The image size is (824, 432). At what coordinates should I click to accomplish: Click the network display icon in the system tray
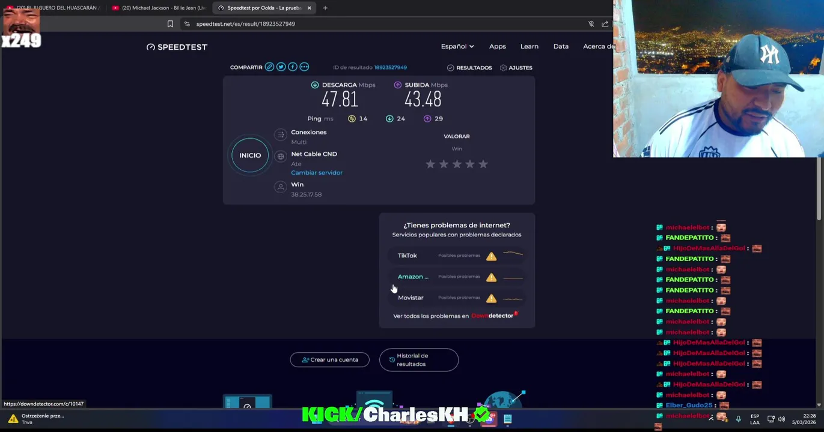point(771,419)
